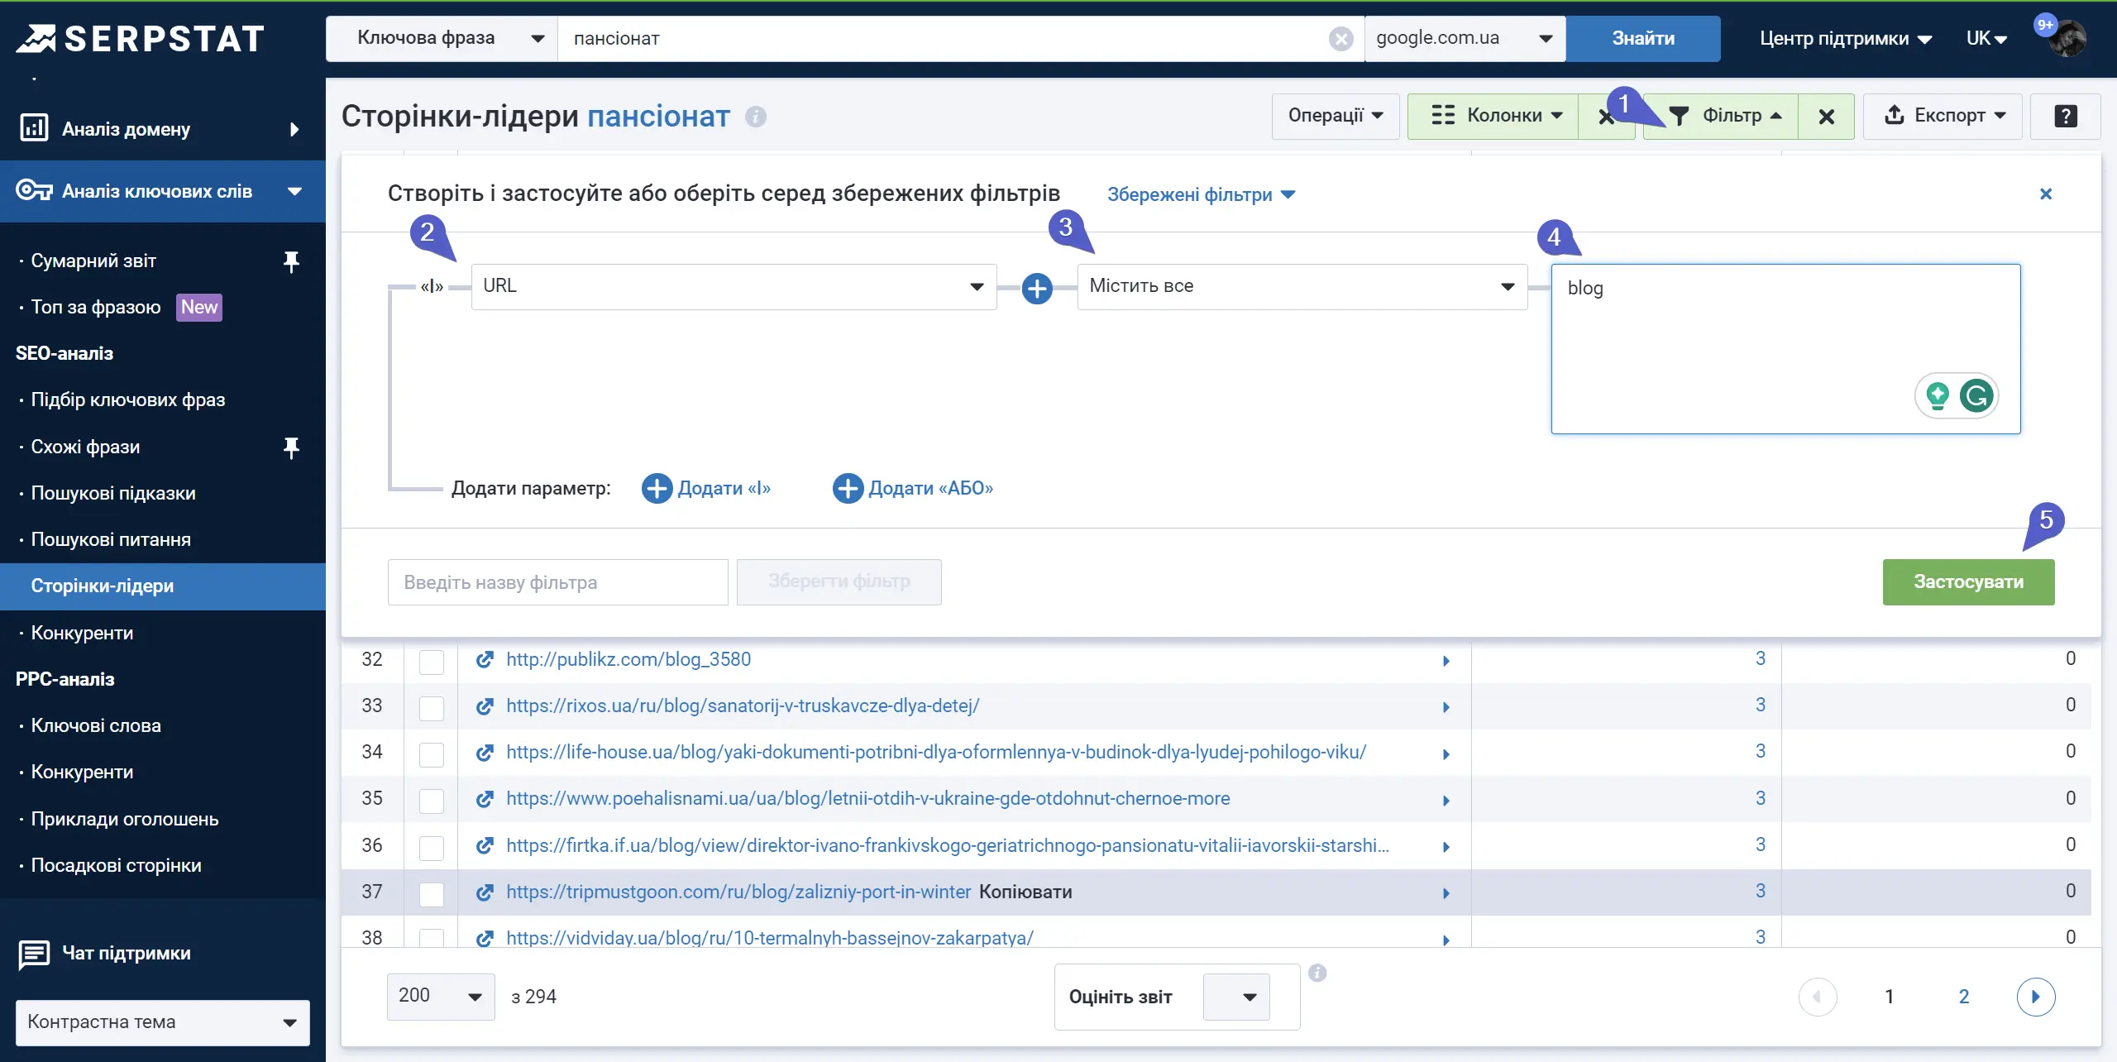Open Підбір ключових фраз menu item

[128, 400]
